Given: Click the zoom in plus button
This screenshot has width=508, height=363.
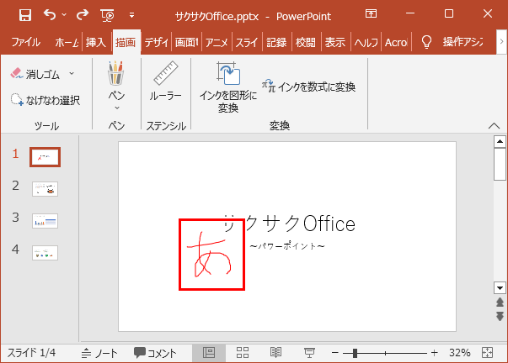Looking at the screenshot, I should click(x=435, y=353).
